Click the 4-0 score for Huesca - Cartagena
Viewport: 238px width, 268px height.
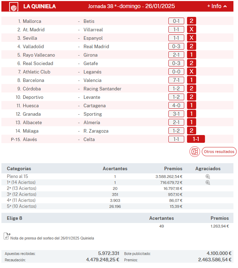(176, 106)
